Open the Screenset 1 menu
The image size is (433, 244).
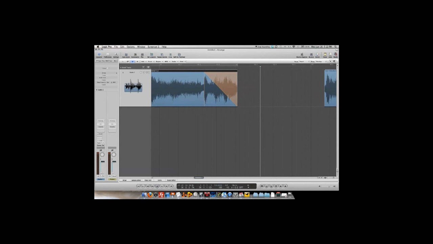[x=153, y=47]
